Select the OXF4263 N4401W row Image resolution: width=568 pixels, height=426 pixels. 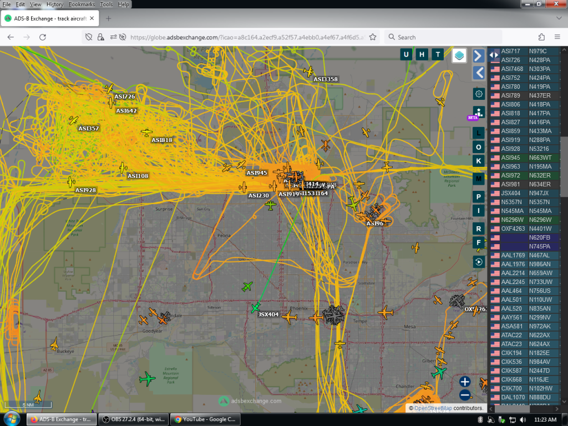click(524, 229)
